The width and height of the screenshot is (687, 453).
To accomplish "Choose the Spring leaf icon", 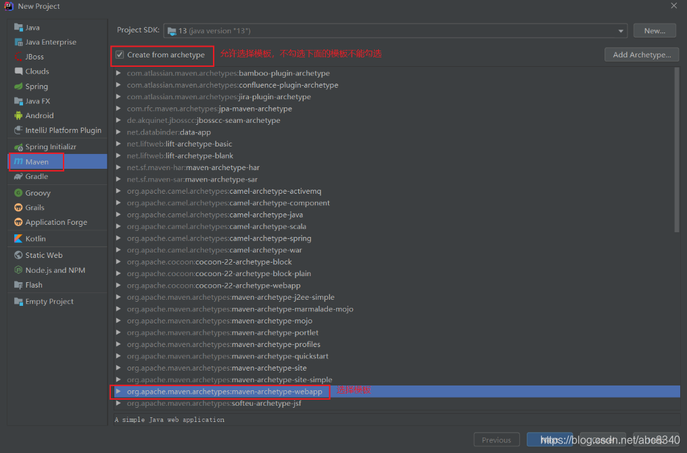I will coord(18,86).
